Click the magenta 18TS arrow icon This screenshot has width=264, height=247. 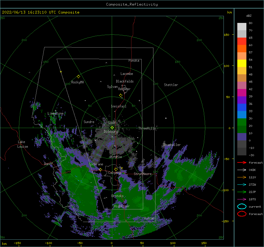click(242, 199)
